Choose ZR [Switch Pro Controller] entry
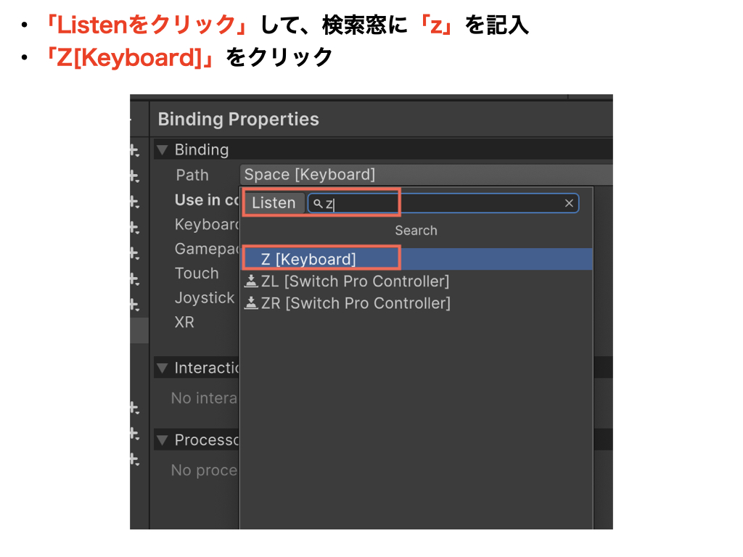 tap(356, 303)
